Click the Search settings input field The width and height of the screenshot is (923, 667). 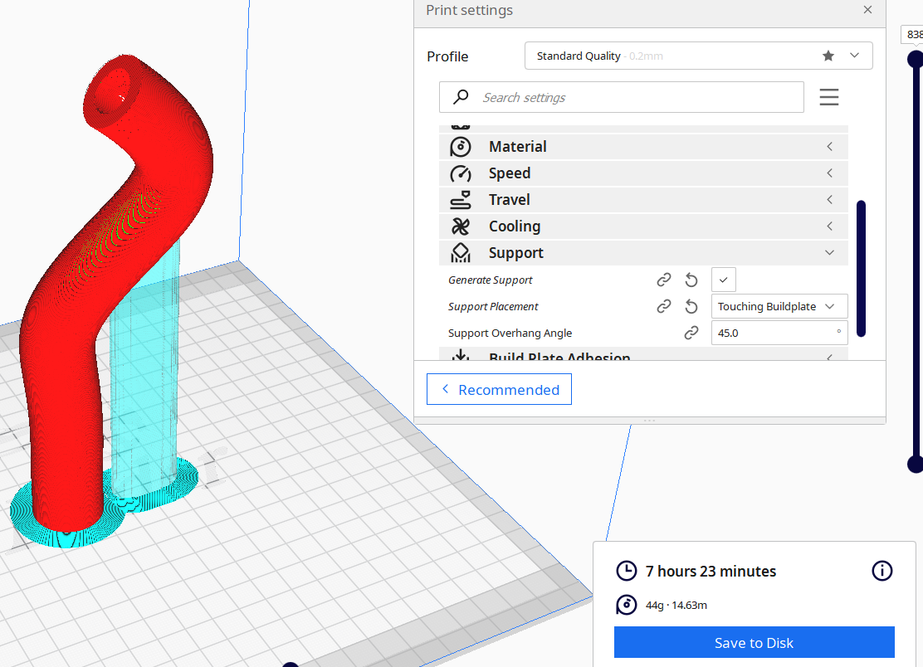coord(622,97)
